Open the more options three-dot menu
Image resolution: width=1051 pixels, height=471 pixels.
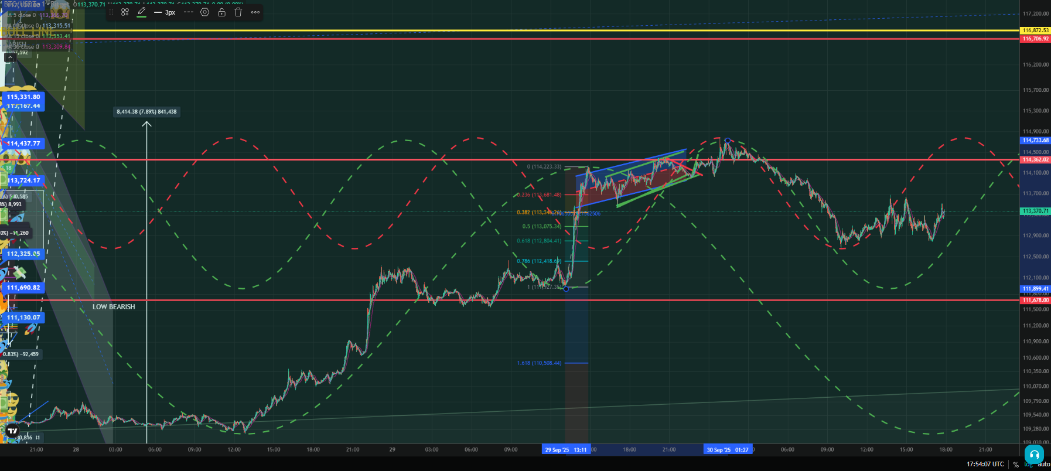pos(255,12)
